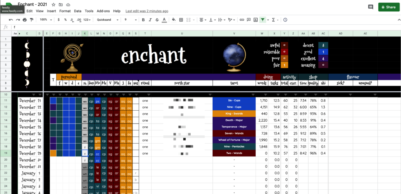Insert a chart
Screen dimensions: 401x194
pyautogui.click(x=255, y=20)
